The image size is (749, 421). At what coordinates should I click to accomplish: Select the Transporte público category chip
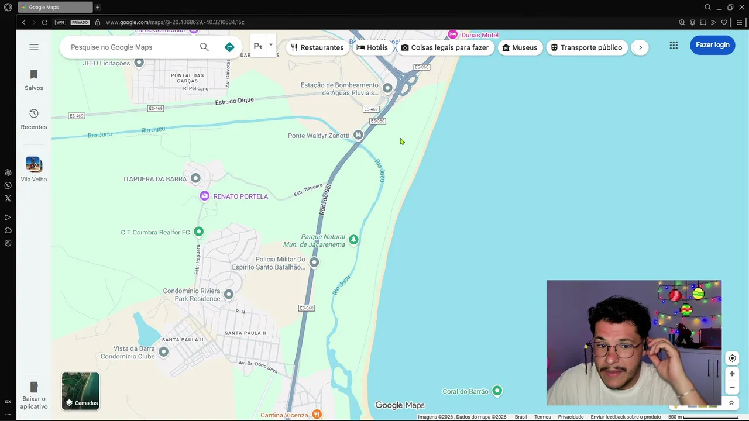[587, 47]
